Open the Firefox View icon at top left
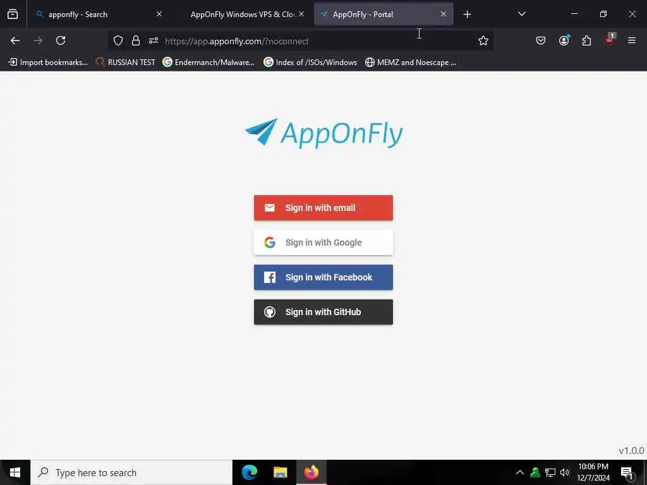The image size is (647, 485). [13, 15]
